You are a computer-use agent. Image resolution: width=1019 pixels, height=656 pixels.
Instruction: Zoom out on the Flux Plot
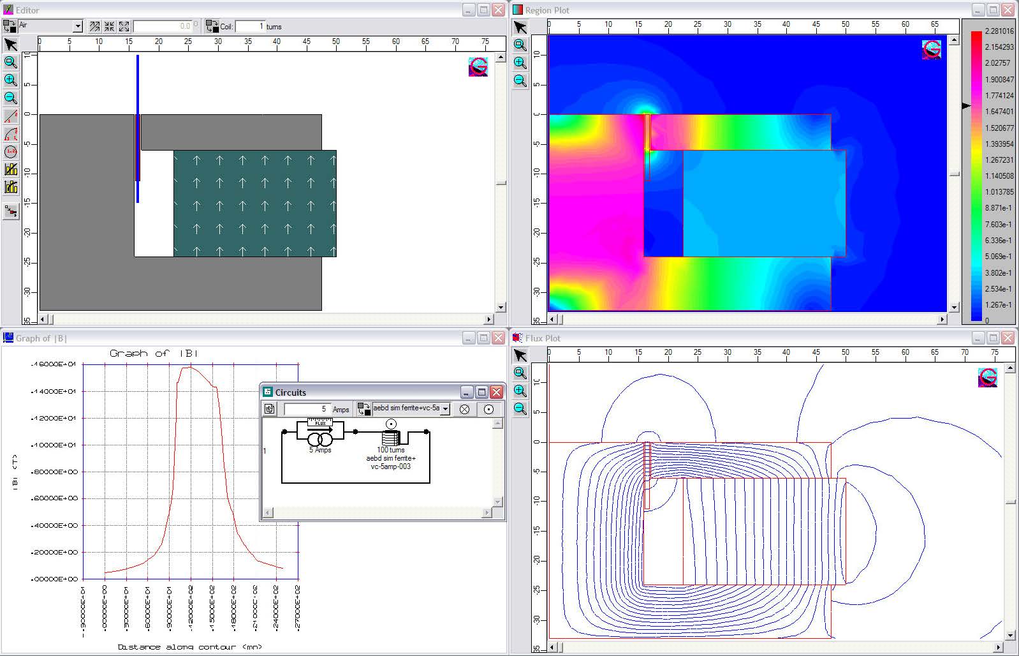[x=520, y=409]
